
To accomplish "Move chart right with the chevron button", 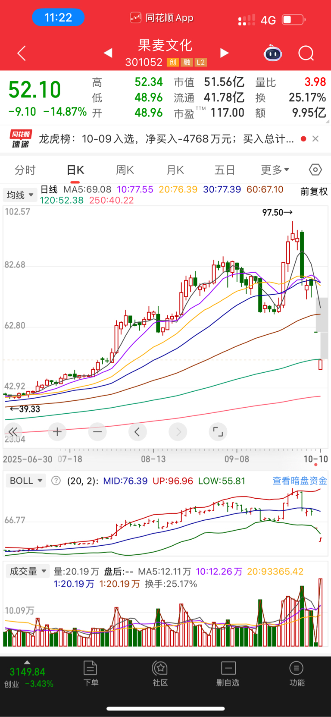I will pyautogui.click(x=178, y=431).
